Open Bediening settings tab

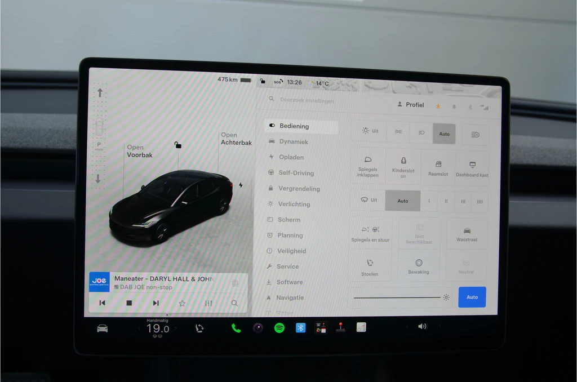tap(301, 126)
